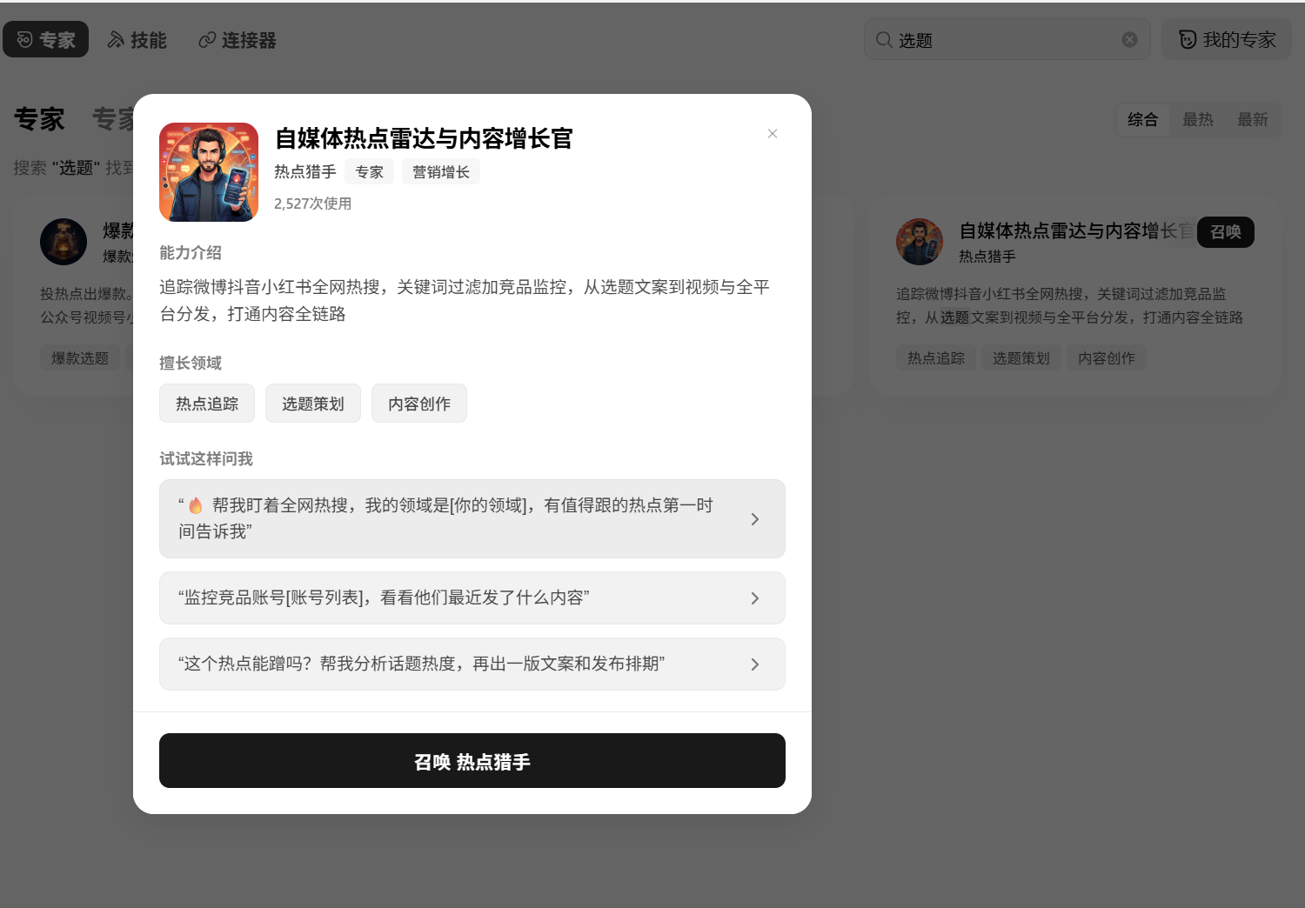Screen dimensions: 1305x908
Task: Click the search magnifier icon
Action: point(884,40)
